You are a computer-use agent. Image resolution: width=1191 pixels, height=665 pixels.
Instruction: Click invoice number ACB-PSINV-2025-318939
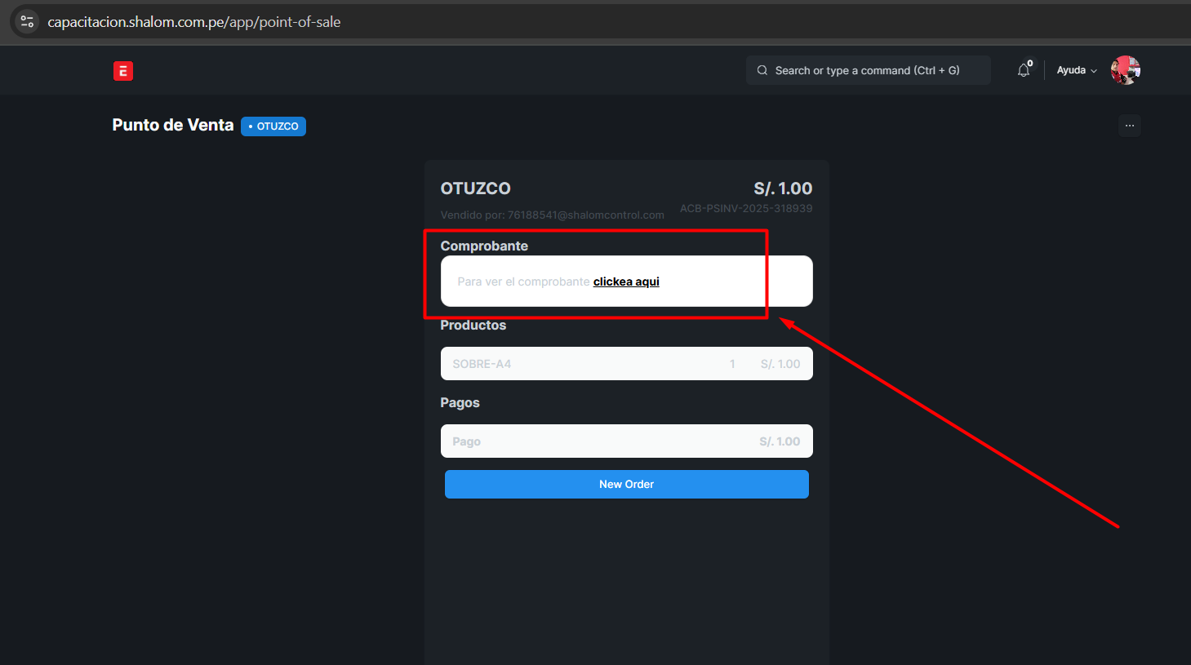[x=746, y=209]
